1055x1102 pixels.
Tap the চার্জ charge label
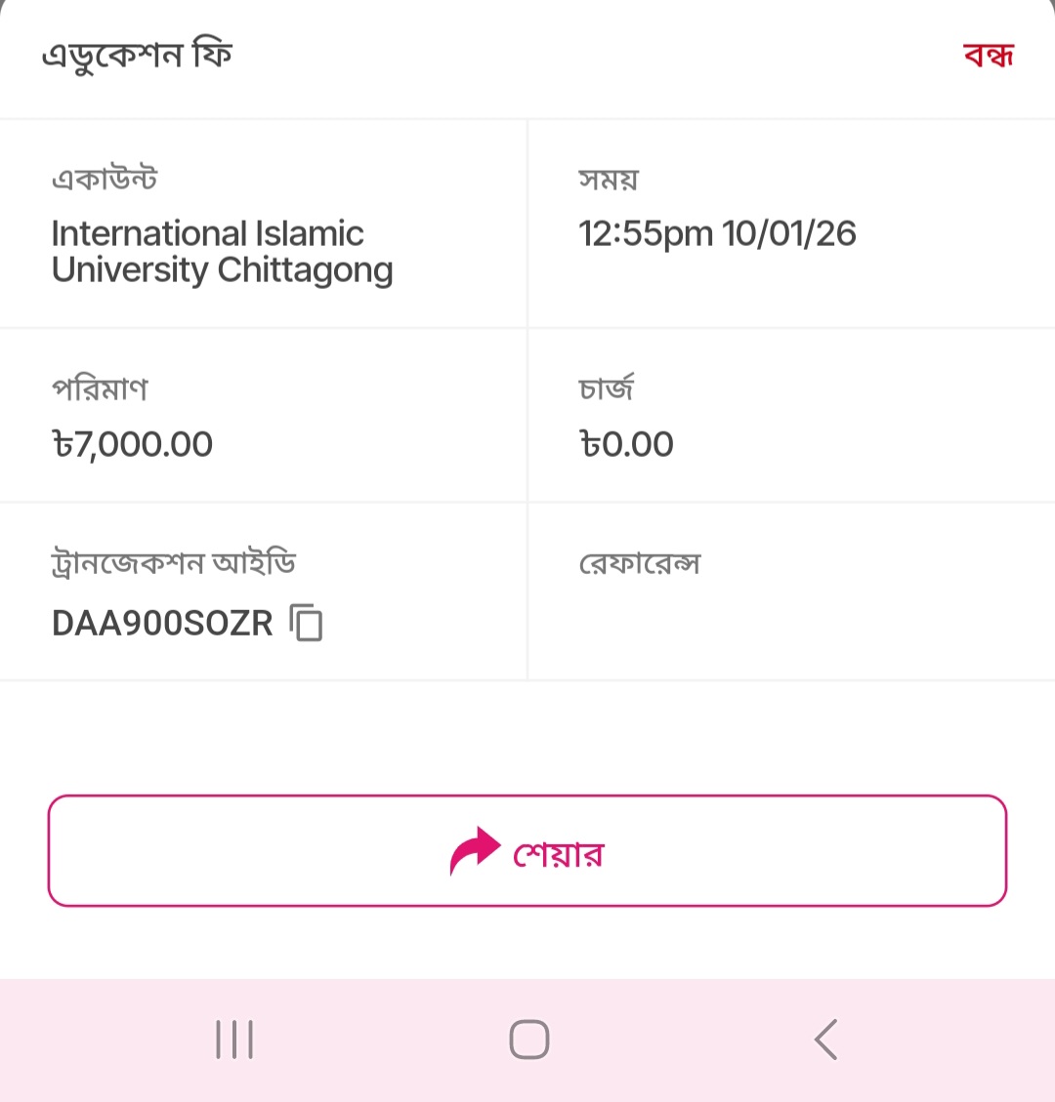(607, 389)
